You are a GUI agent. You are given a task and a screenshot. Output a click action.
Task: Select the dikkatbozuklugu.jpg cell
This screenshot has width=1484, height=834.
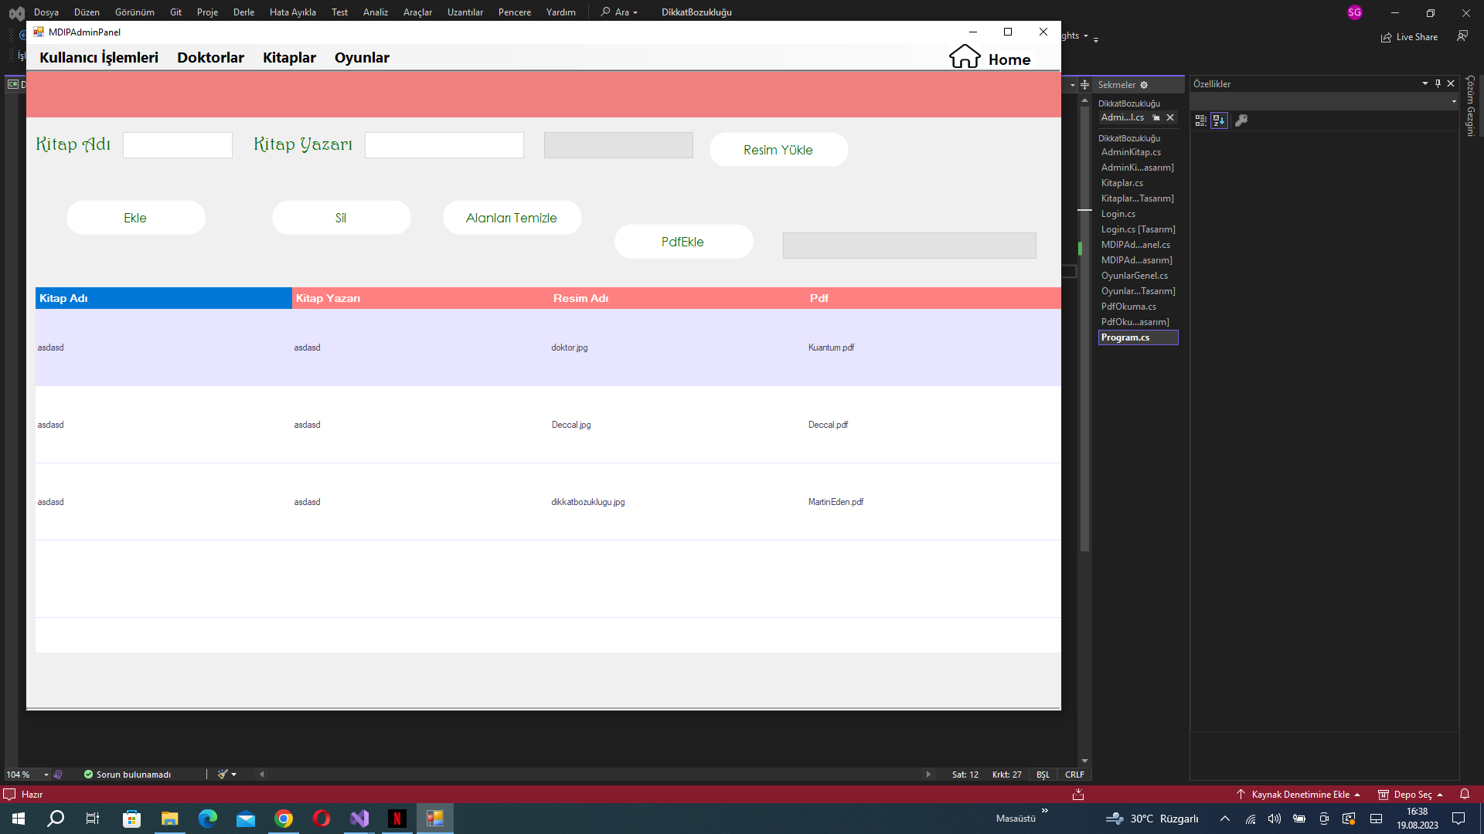pyautogui.click(x=677, y=502)
